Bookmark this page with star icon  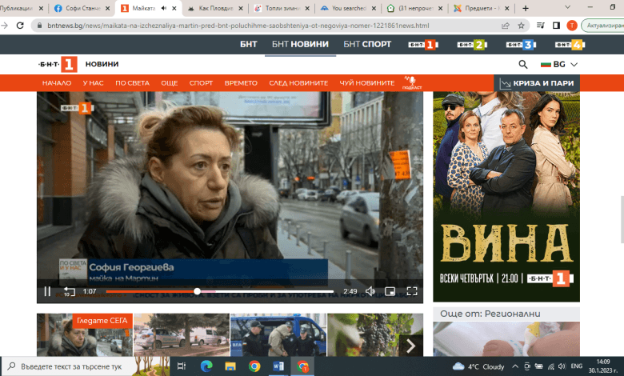tap(521, 26)
